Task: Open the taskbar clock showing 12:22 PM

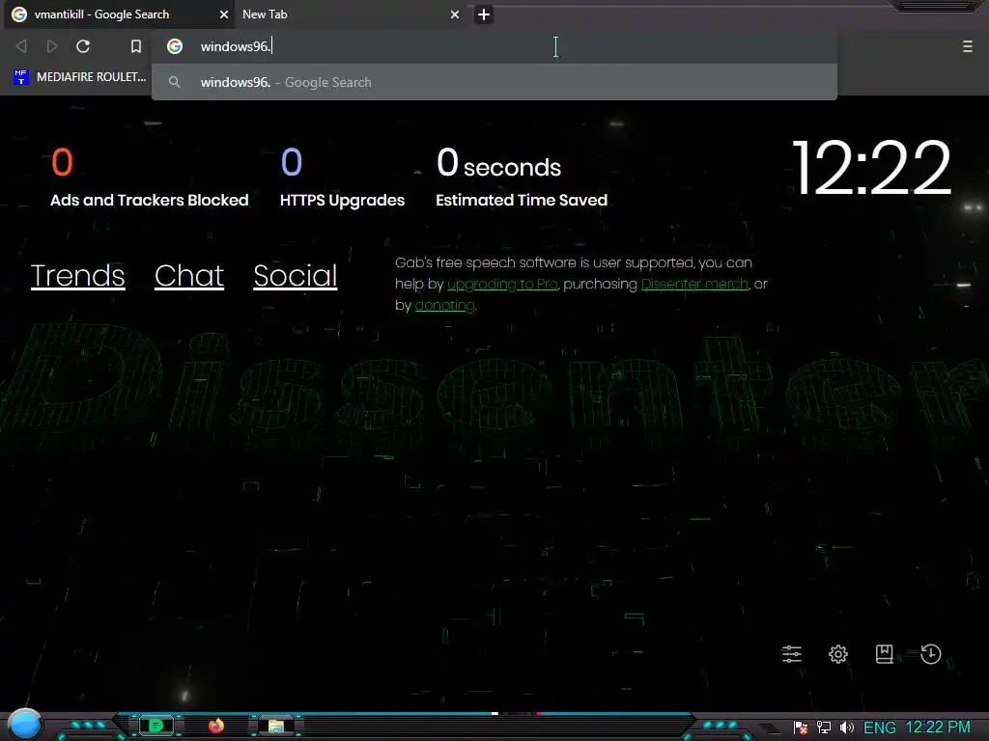Action: click(x=938, y=727)
